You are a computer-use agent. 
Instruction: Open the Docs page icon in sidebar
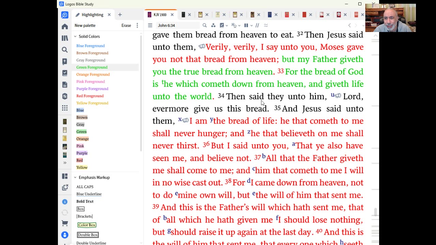(65, 84)
